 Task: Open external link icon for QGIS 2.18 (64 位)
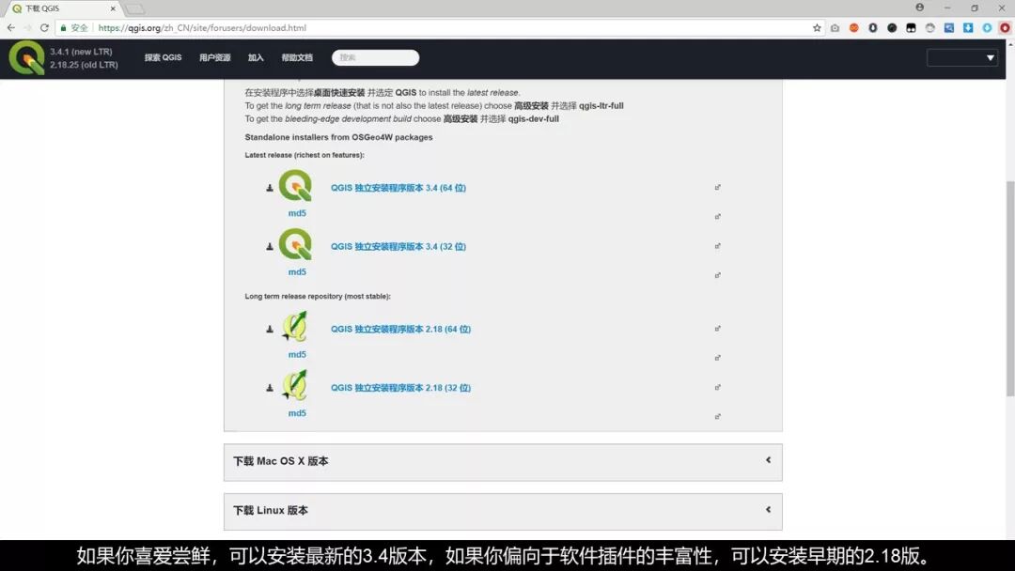[717, 329]
